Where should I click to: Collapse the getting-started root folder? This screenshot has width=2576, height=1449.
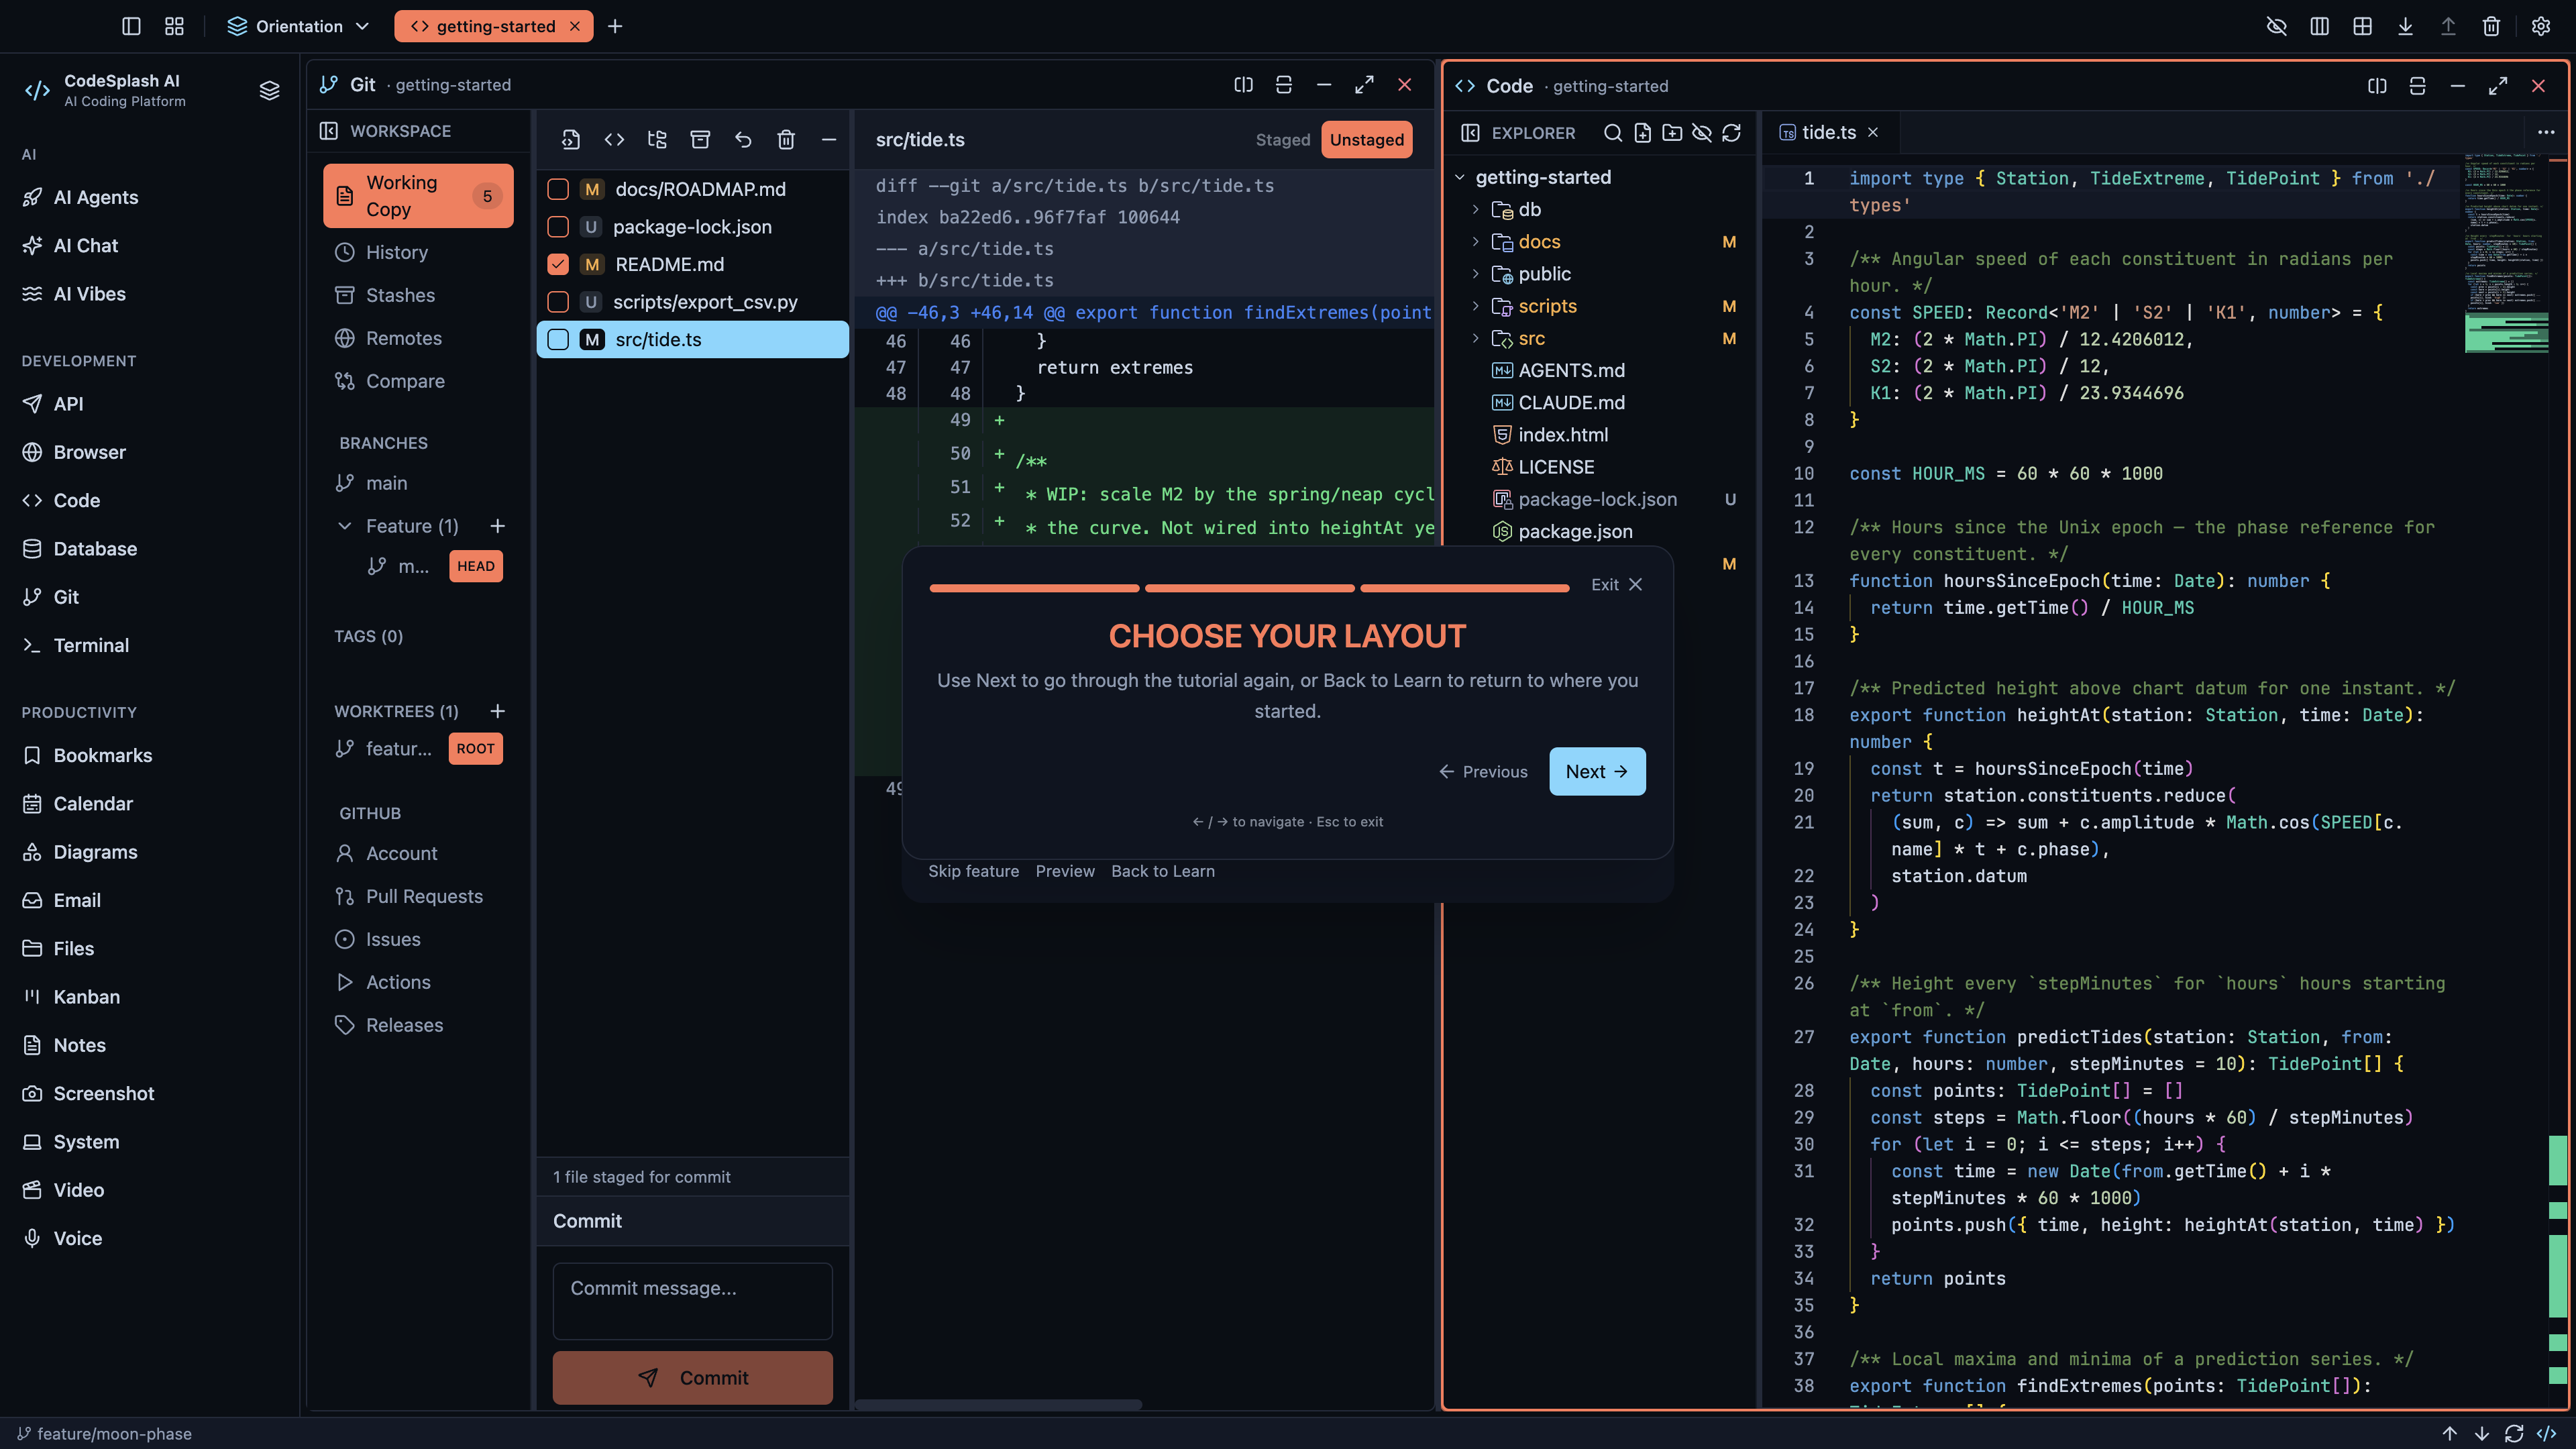pyautogui.click(x=1460, y=177)
